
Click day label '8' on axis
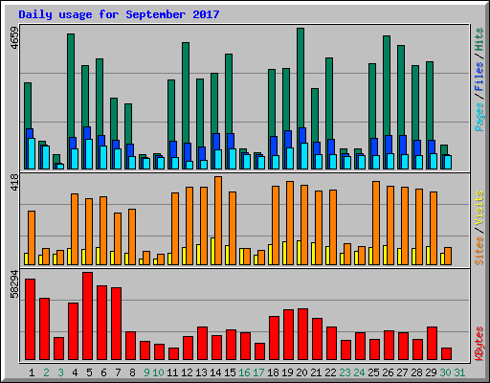tap(132, 372)
